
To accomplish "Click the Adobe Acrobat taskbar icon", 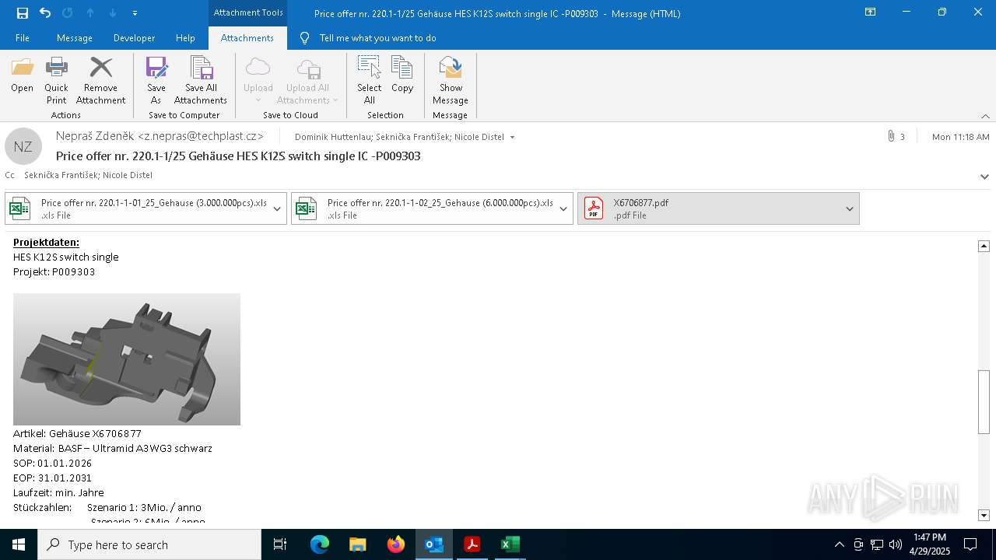I will coord(472,544).
